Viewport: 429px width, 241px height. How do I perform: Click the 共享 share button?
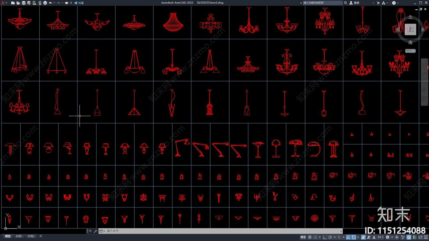[x=79, y=3]
